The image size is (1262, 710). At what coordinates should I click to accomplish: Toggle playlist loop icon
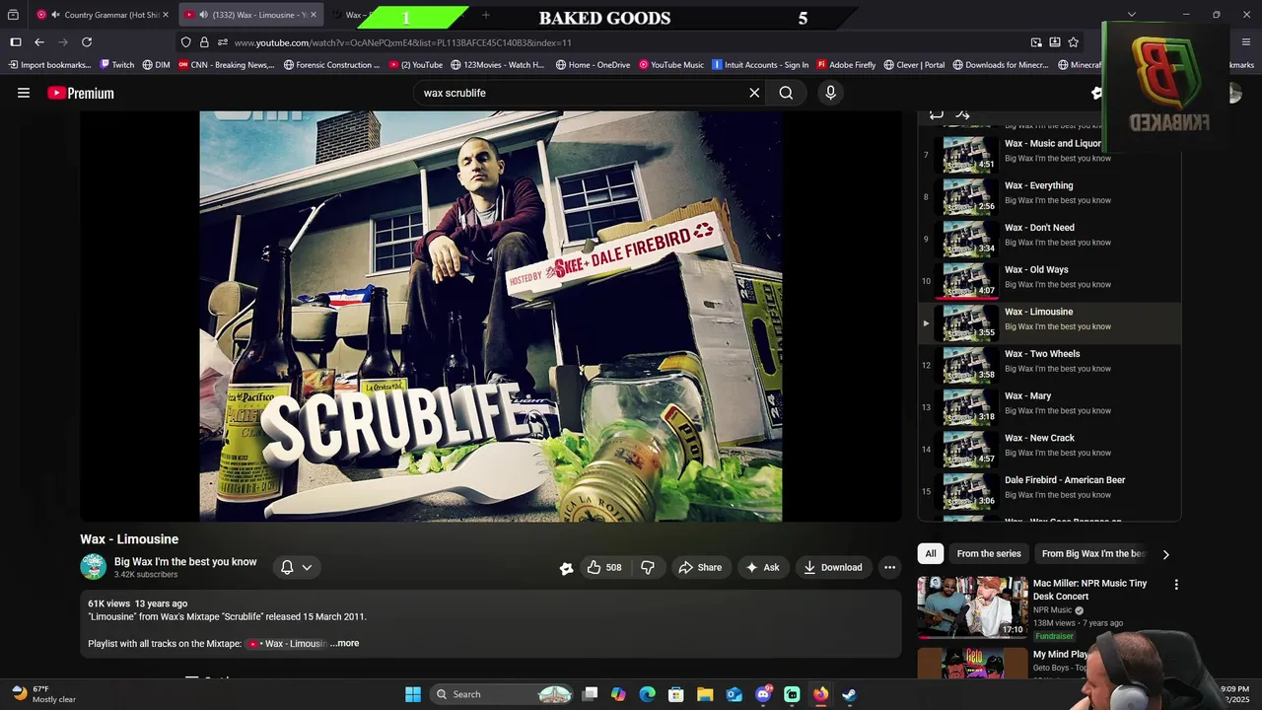pyautogui.click(x=936, y=114)
